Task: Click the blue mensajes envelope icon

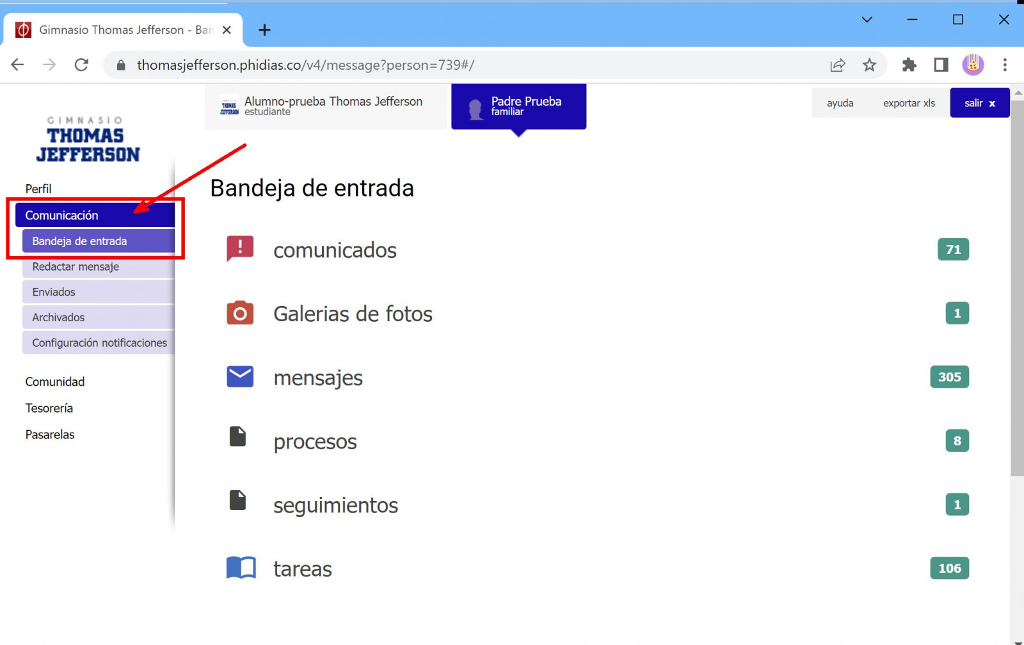Action: click(240, 377)
